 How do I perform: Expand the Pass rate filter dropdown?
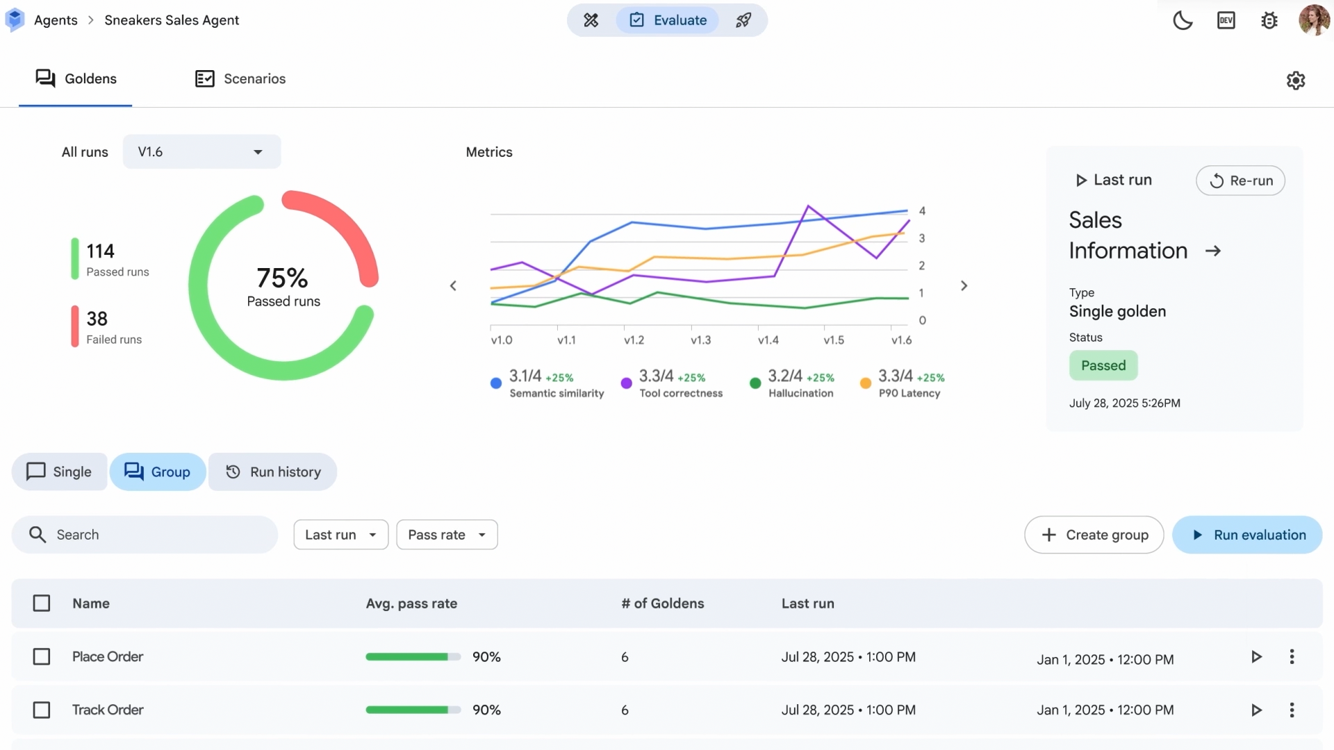(x=447, y=535)
